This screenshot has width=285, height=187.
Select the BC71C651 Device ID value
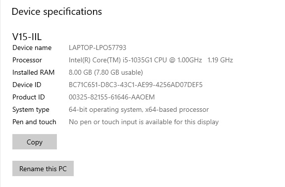point(136,85)
